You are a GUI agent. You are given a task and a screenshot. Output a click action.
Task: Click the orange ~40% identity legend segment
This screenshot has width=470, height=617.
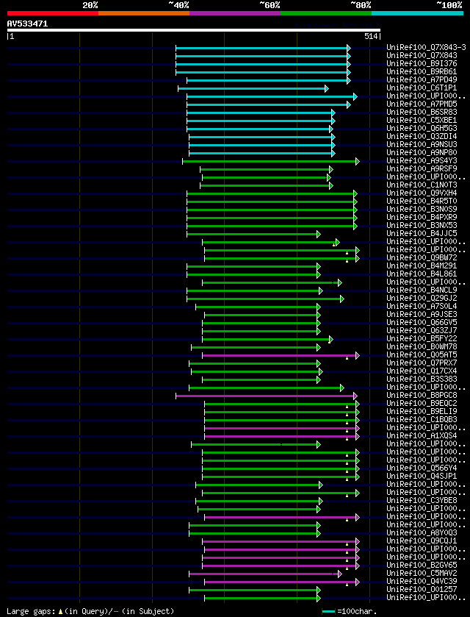[x=144, y=13]
